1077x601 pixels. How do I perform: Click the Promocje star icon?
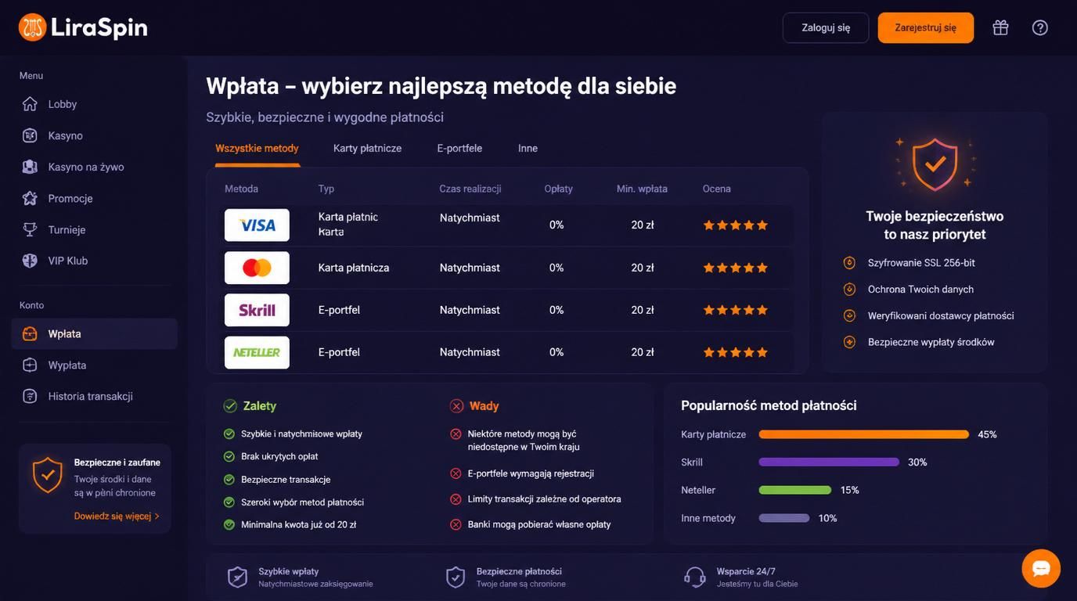click(x=30, y=198)
